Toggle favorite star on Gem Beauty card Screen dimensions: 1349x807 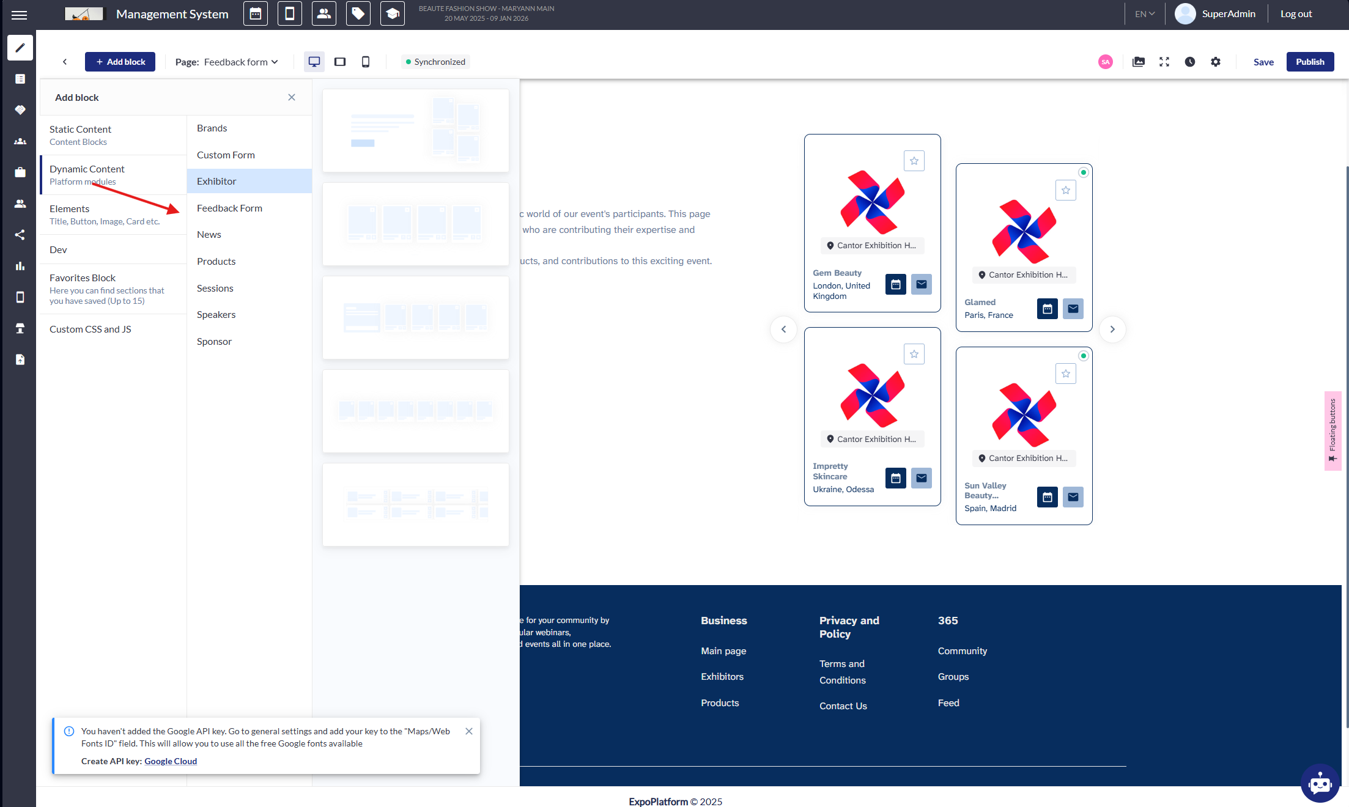pyautogui.click(x=914, y=161)
